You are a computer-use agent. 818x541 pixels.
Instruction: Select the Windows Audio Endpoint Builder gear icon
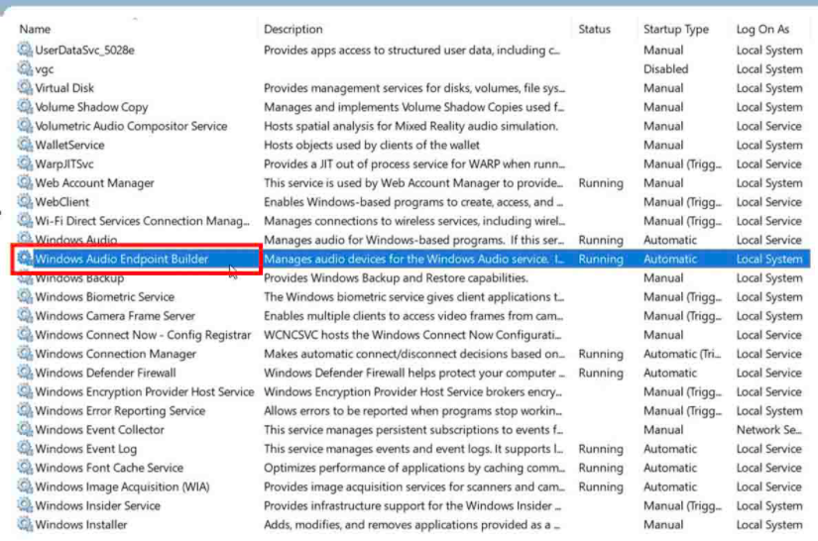(25, 259)
